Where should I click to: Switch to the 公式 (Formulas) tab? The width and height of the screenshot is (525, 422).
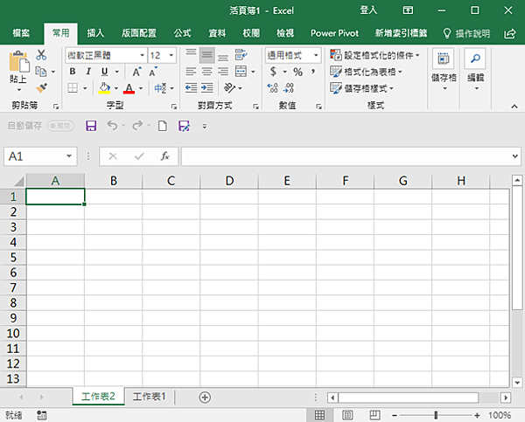pyautogui.click(x=182, y=33)
